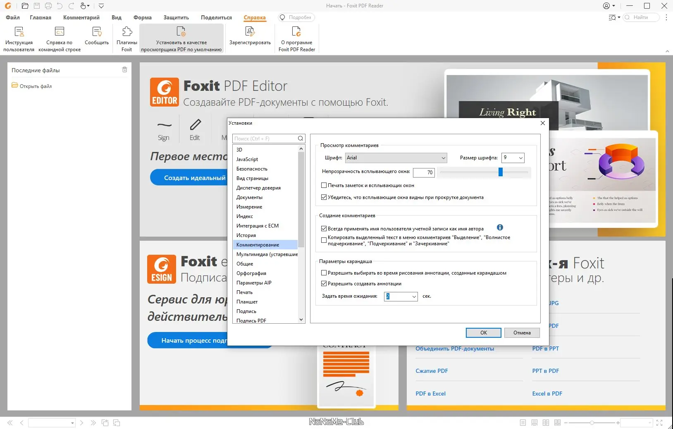
Task: Open Плагины Foxit puzzle icon
Action: (127, 32)
